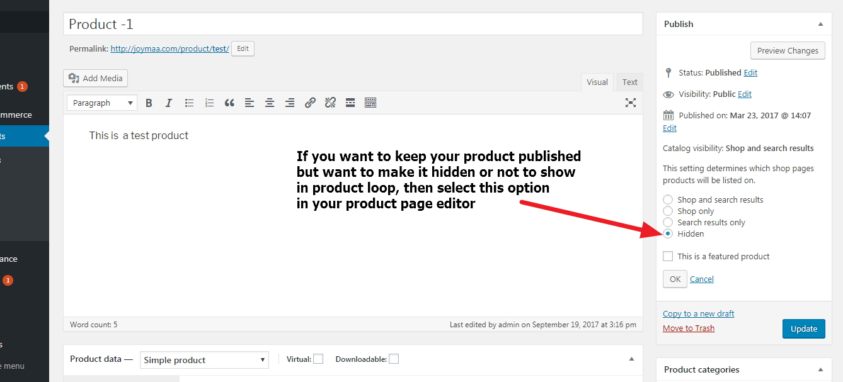Apply italic formatting
The image size is (843, 382).
pos(169,103)
